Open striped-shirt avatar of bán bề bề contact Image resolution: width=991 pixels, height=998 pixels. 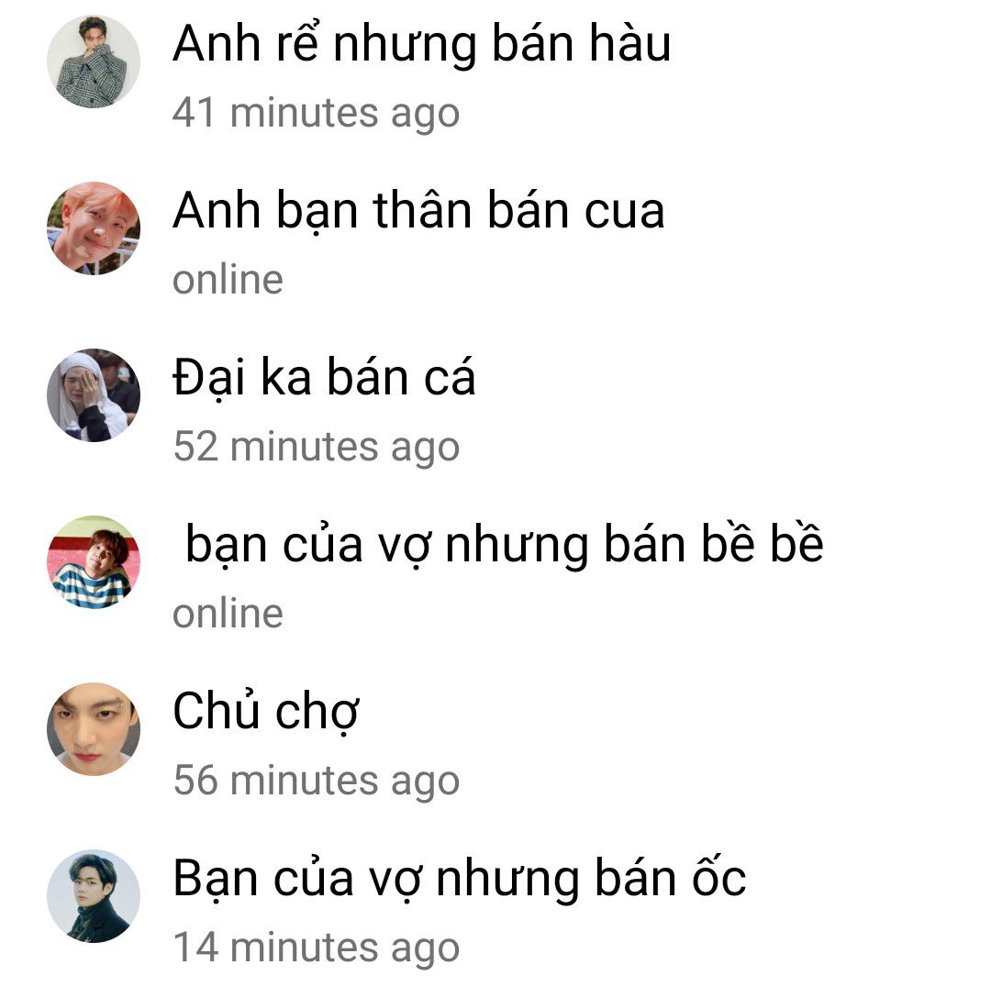tap(94, 562)
